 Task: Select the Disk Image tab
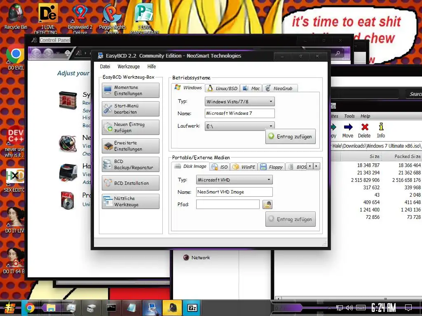pyautogui.click(x=190, y=166)
